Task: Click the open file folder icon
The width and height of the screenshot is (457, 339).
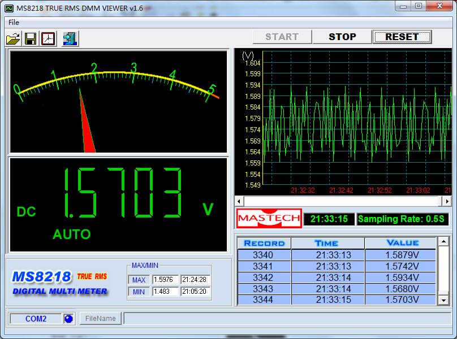Action: (12, 38)
